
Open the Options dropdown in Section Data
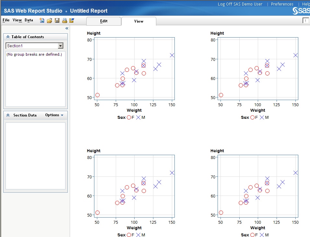[x=54, y=115]
